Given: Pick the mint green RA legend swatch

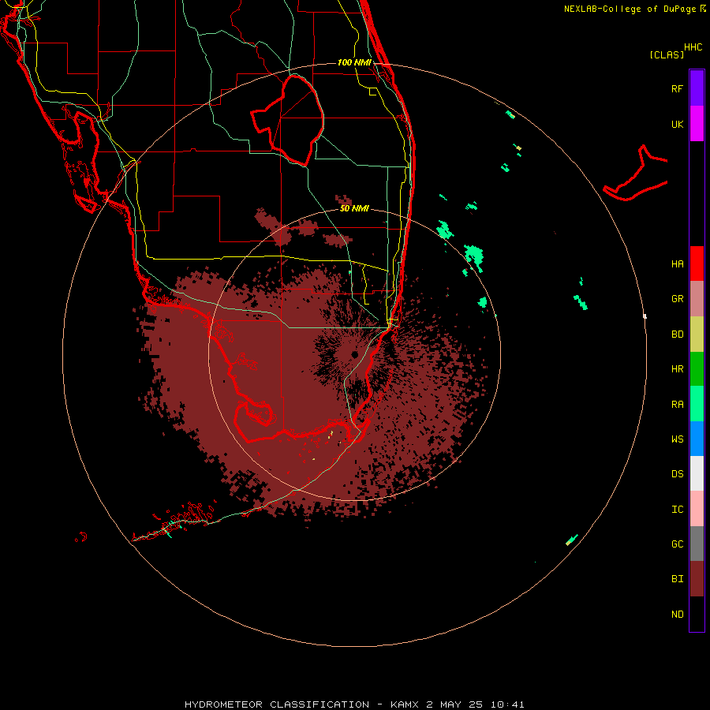Looking at the screenshot, I should tap(697, 404).
